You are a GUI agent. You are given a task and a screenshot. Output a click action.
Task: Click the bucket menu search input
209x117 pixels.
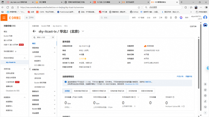tap(41, 37)
